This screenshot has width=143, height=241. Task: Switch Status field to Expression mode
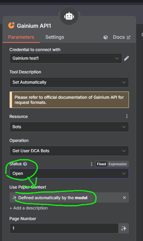[x=118, y=164]
